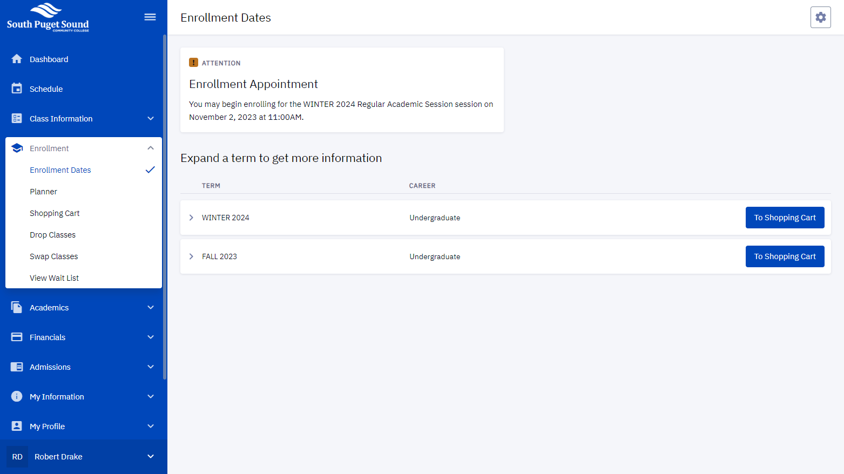Expand the FALL 2023 term row

[x=191, y=256]
